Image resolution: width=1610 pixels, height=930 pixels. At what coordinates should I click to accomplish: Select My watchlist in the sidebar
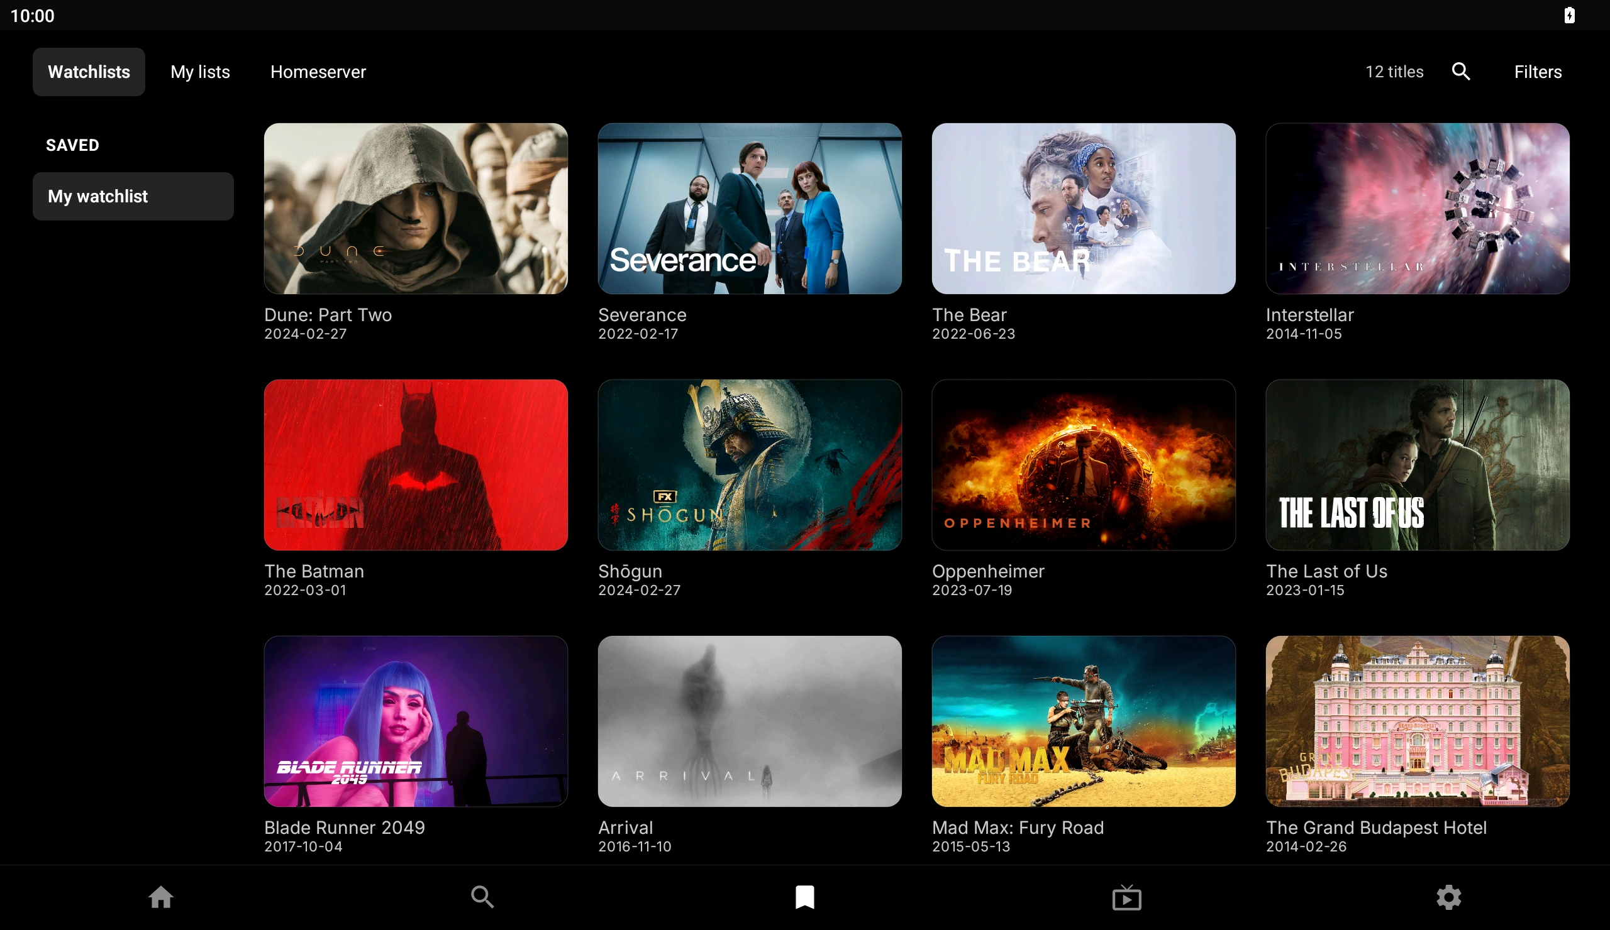(133, 197)
